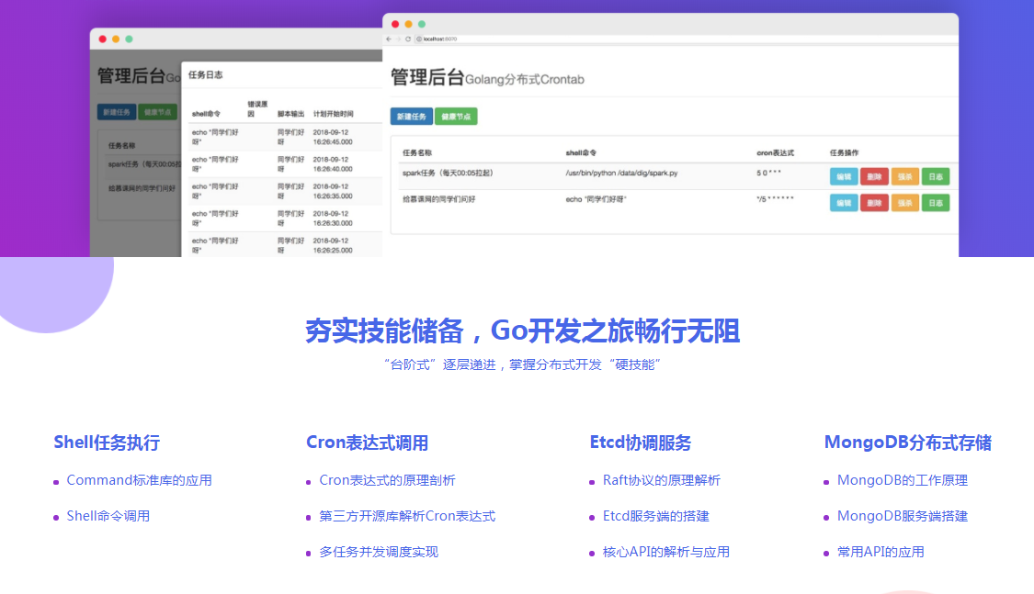Open 日志 for the echo 同学们好呀 task
1034x594 pixels.
(x=936, y=203)
